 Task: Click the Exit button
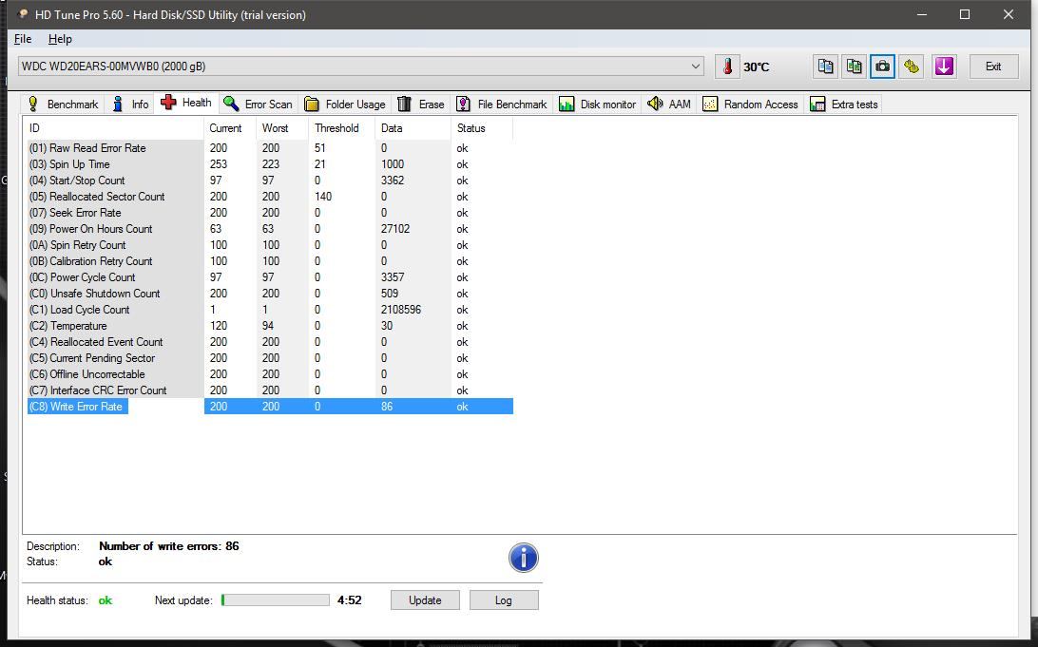(993, 67)
